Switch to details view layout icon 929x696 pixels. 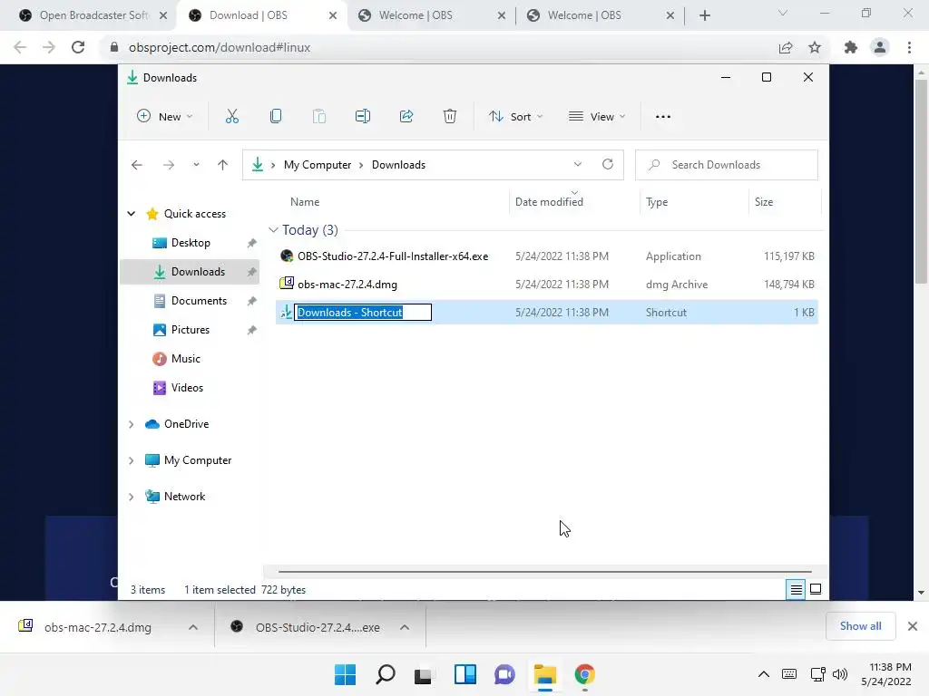796,589
